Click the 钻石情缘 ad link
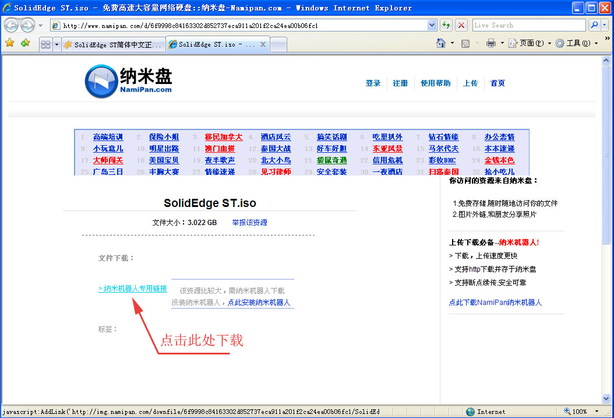 click(443, 137)
